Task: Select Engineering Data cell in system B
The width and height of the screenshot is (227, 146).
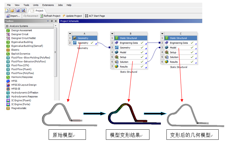Action: [x=131, y=43]
